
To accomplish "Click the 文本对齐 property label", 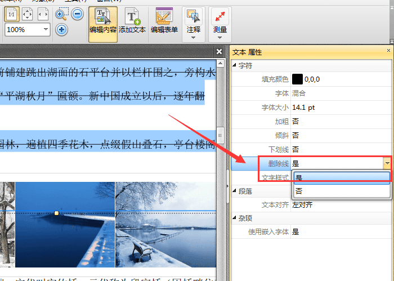I will click(x=275, y=205).
